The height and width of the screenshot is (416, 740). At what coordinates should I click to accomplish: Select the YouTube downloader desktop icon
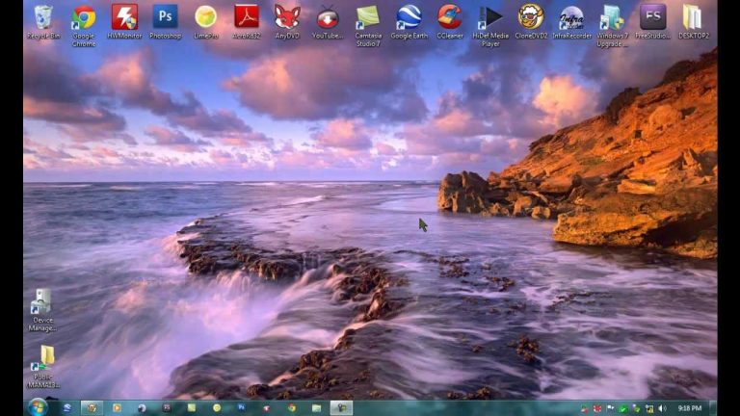(328, 22)
